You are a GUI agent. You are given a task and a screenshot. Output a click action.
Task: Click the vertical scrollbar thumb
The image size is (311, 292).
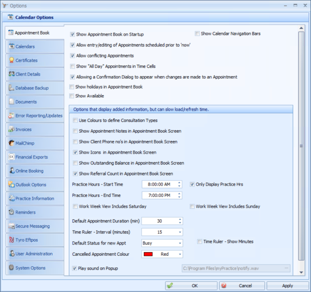point(301,146)
